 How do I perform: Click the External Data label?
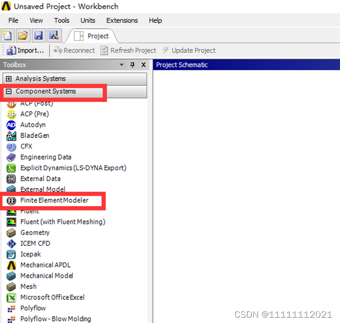pyautogui.click(x=40, y=179)
